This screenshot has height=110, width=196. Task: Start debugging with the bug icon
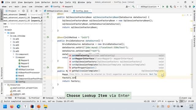[x=167, y=7]
